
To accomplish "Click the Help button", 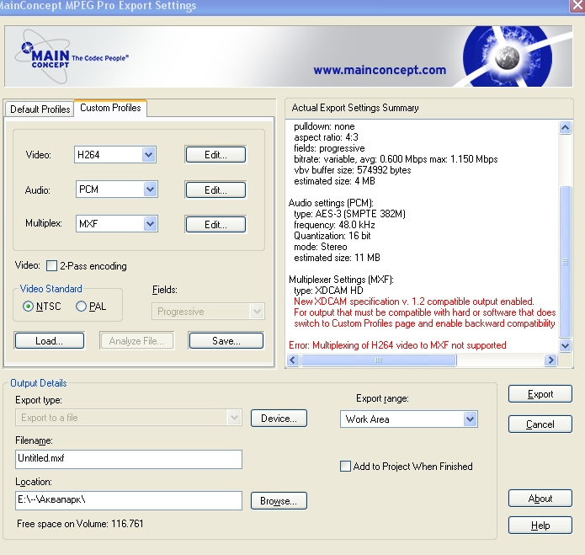I will pyautogui.click(x=540, y=526).
